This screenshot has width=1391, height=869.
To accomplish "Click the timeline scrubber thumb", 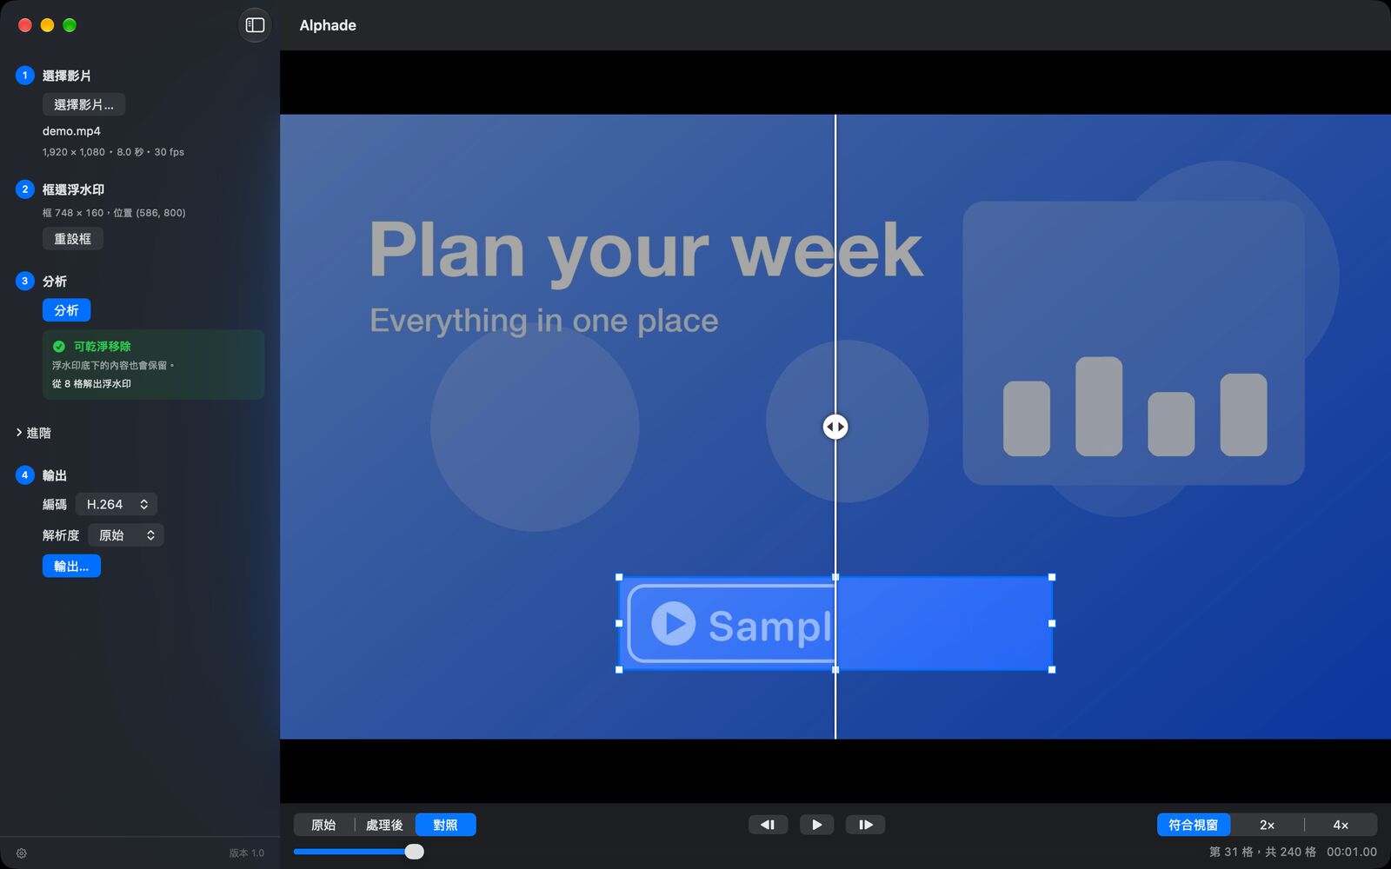I will pos(415,852).
